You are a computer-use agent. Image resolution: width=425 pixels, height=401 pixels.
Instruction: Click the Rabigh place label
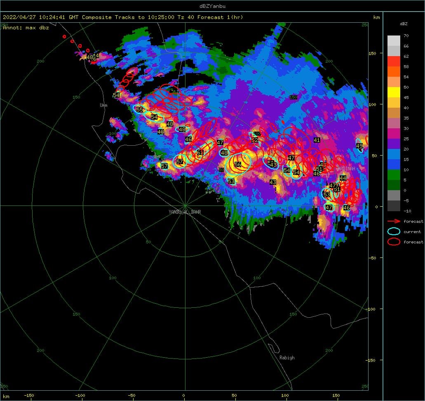pyautogui.click(x=287, y=358)
